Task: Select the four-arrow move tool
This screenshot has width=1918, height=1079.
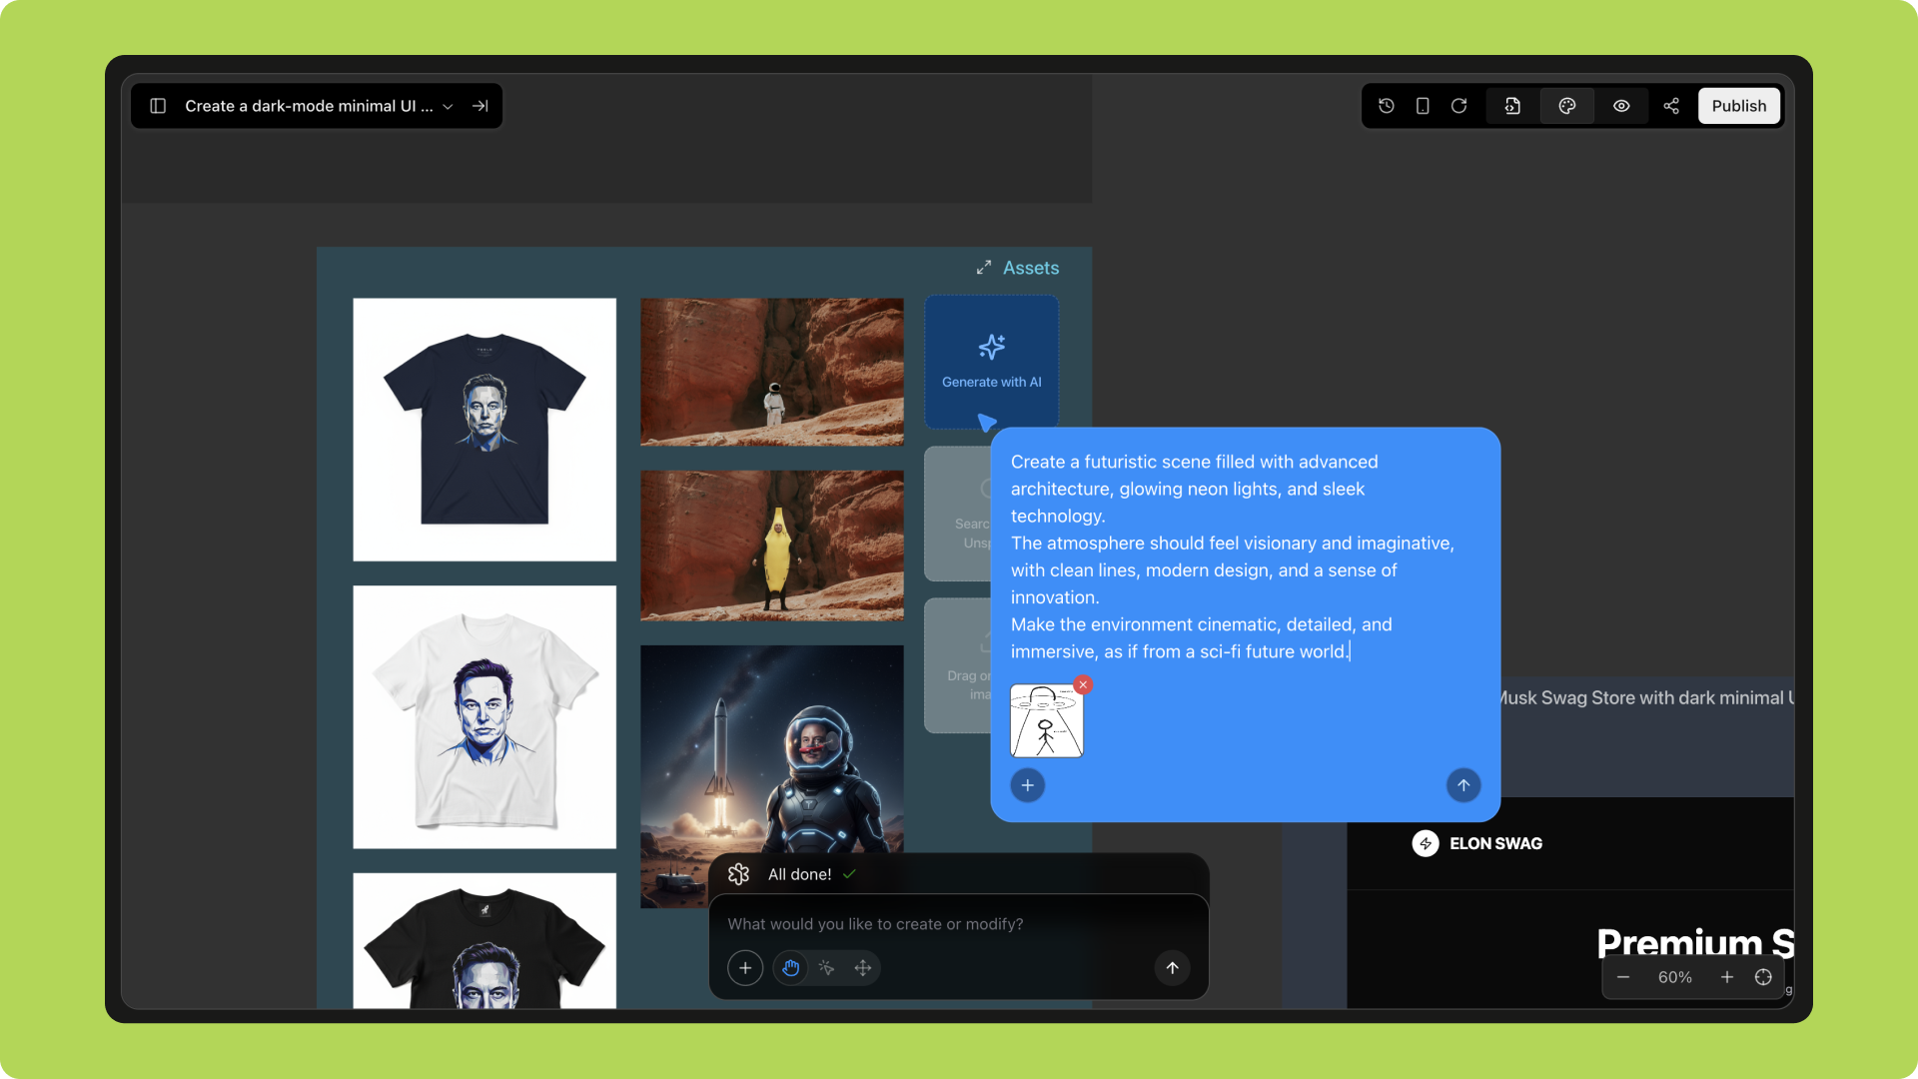Action: click(863, 967)
